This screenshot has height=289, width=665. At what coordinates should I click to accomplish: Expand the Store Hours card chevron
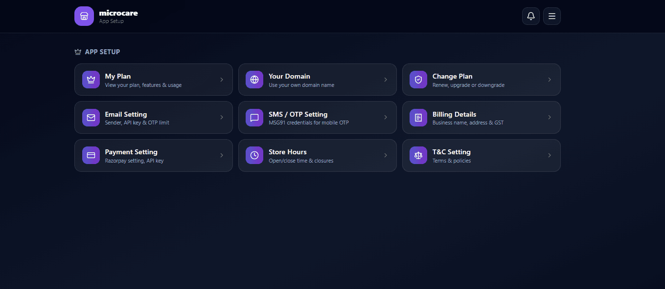coord(386,155)
